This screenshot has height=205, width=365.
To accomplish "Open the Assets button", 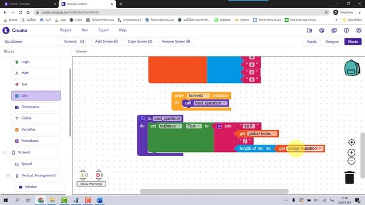I will click(x=312, y=42).
